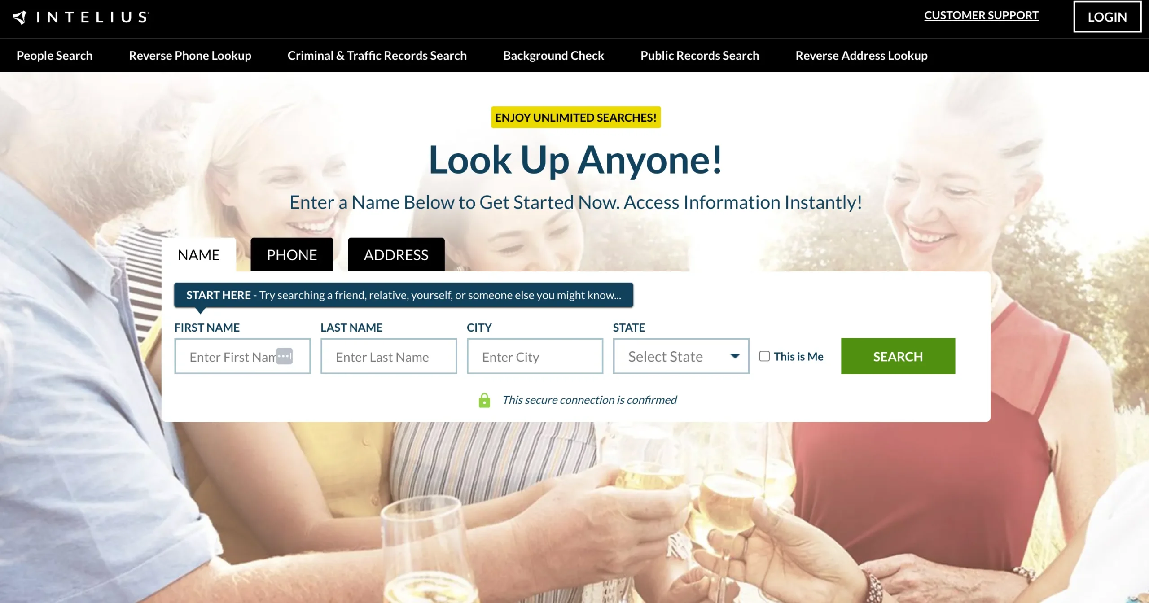Select the NAME search tab
The height and width of the screenshot is (603, 1149).
tap(198, 254)
